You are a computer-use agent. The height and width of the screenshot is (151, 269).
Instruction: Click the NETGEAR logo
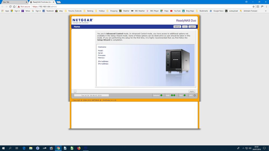coord(83,21)
